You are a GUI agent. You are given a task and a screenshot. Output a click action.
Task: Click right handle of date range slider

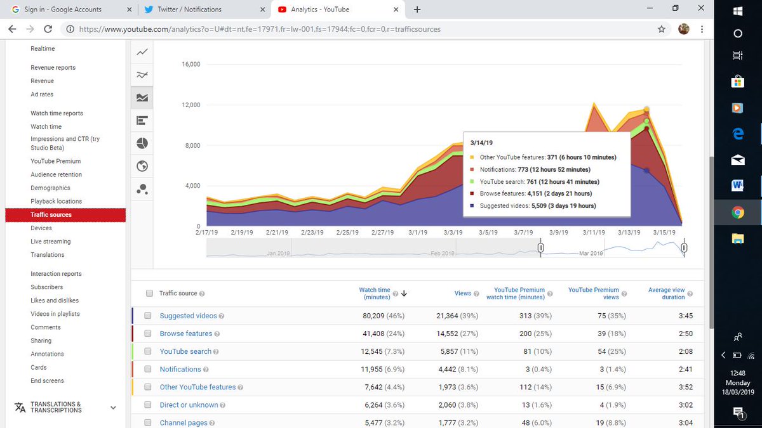coord(683,247)
